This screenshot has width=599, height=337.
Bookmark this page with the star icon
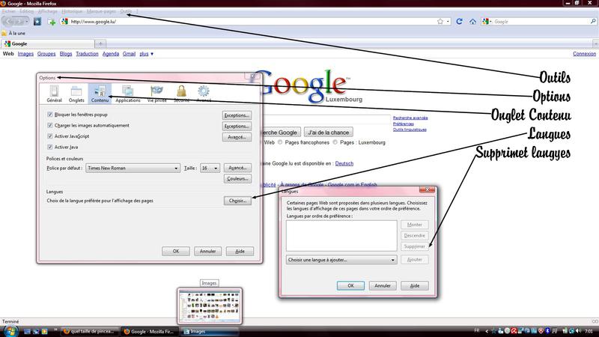[x=440, y=22]
